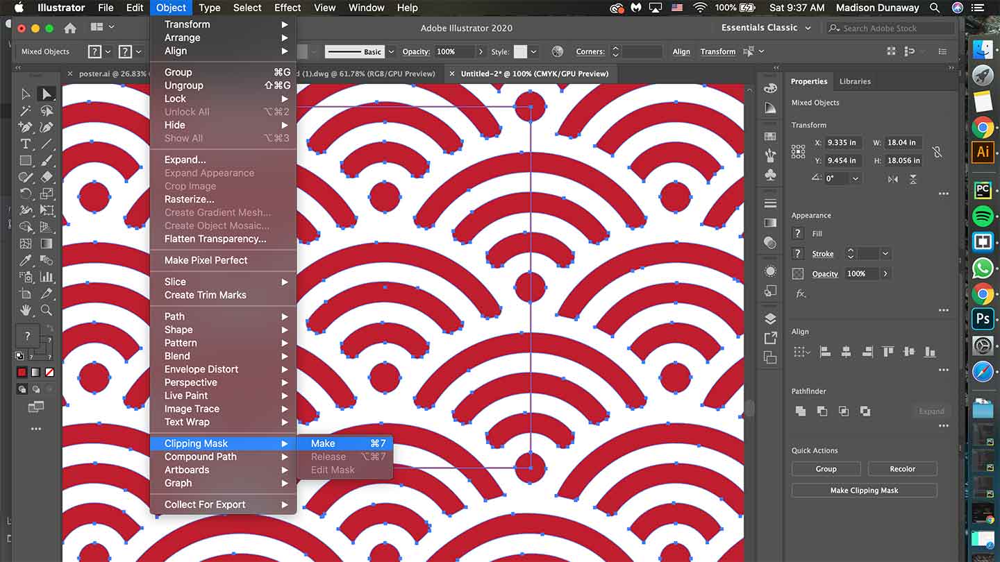Choose the Eyedropper tool

tap(26, 260)
